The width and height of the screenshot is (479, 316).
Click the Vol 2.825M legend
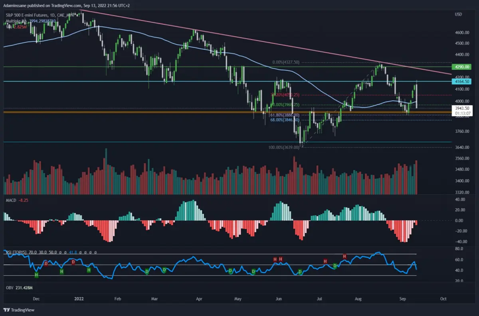pos(16,27)
